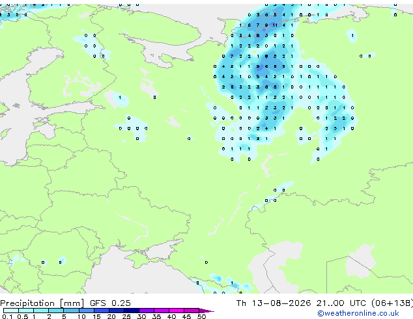Pick the 30–35 mm purple legend swatch
Image resolution: width=413 pixels, height=319 pixels.
(x=146, y=311)
